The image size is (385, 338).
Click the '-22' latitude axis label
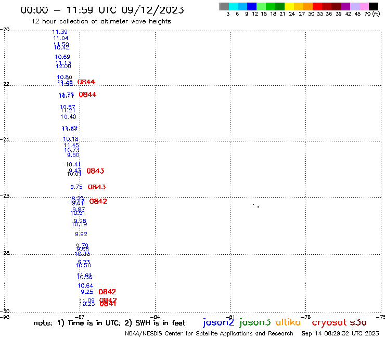point(5,84)
